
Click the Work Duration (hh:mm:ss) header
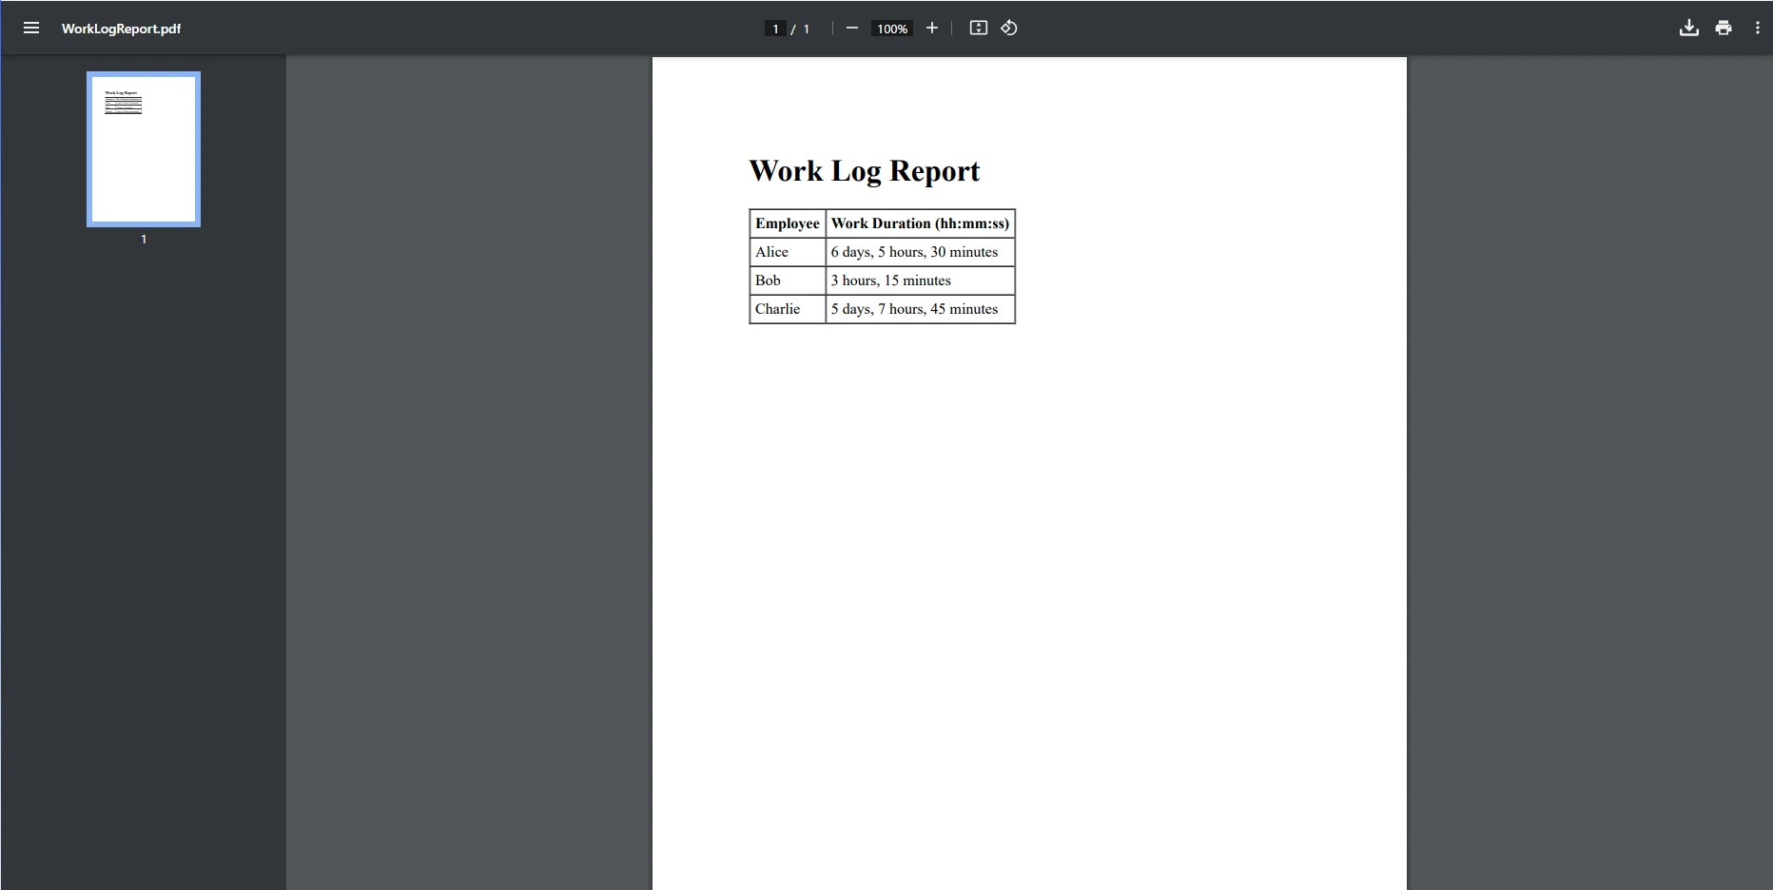point(920,223)
